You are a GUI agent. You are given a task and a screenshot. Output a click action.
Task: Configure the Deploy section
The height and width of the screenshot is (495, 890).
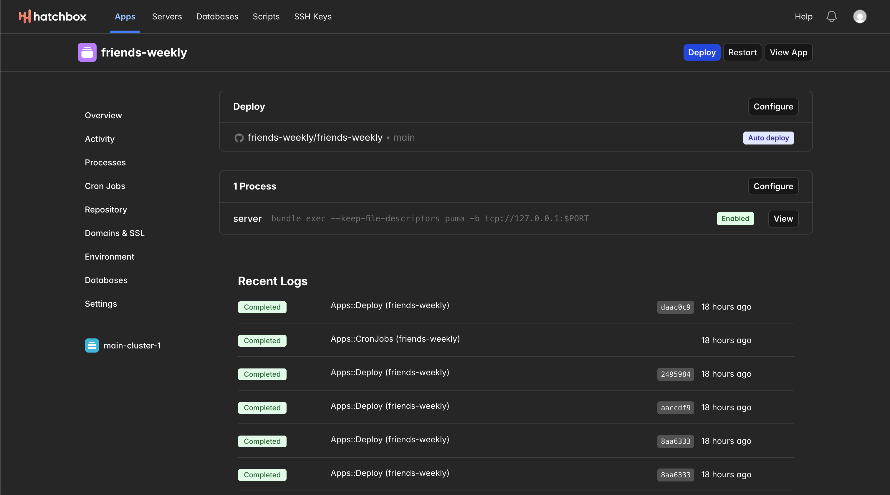(x=773, y=107)
